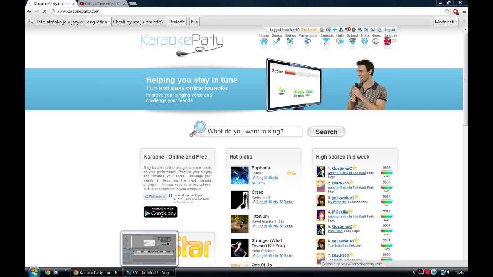Open the Partymode globe icon
Image resolution: width=493 pixels, height=277 pixels.
(x=307, y=42)
